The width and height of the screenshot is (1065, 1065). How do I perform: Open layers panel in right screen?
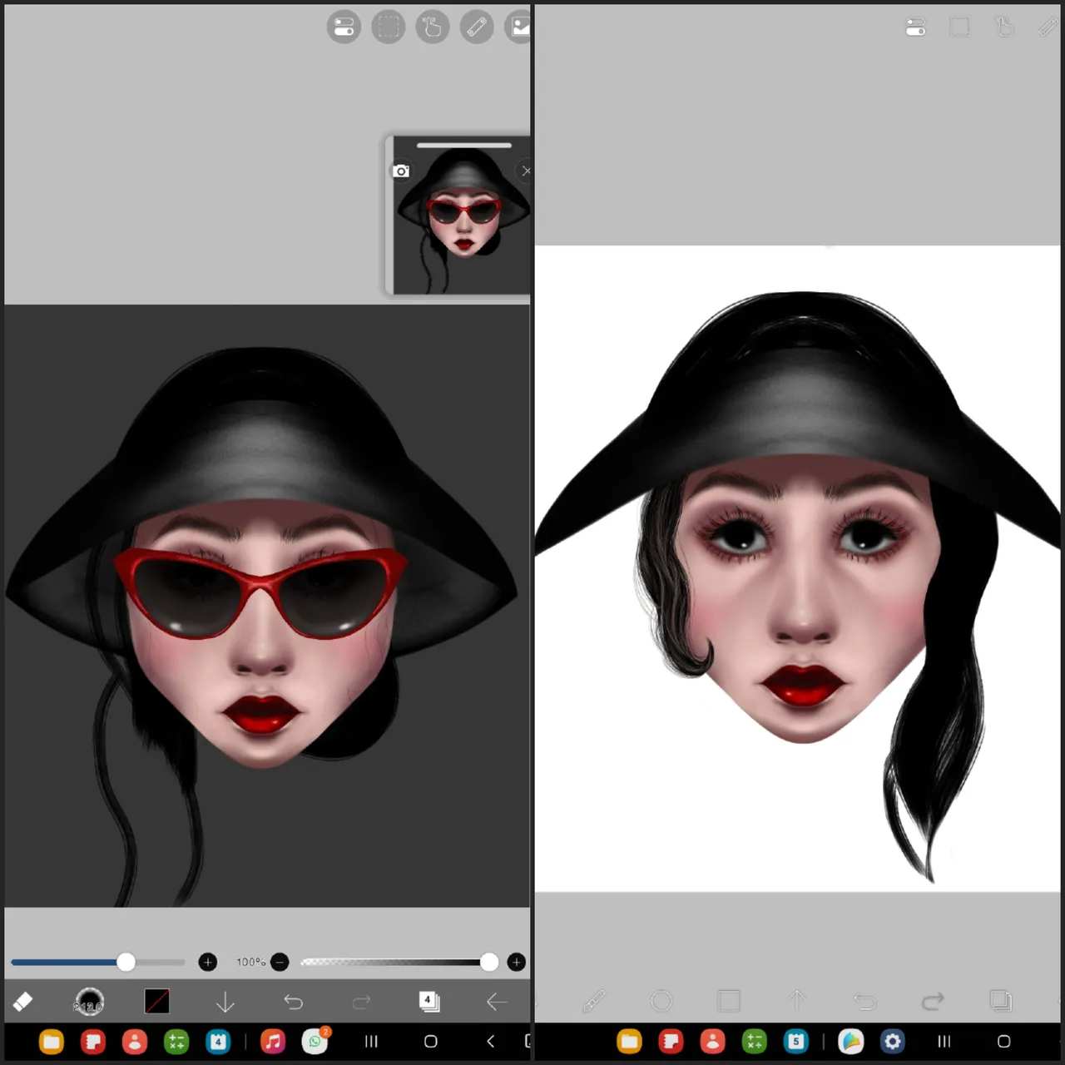(x=1001, y=1000)
